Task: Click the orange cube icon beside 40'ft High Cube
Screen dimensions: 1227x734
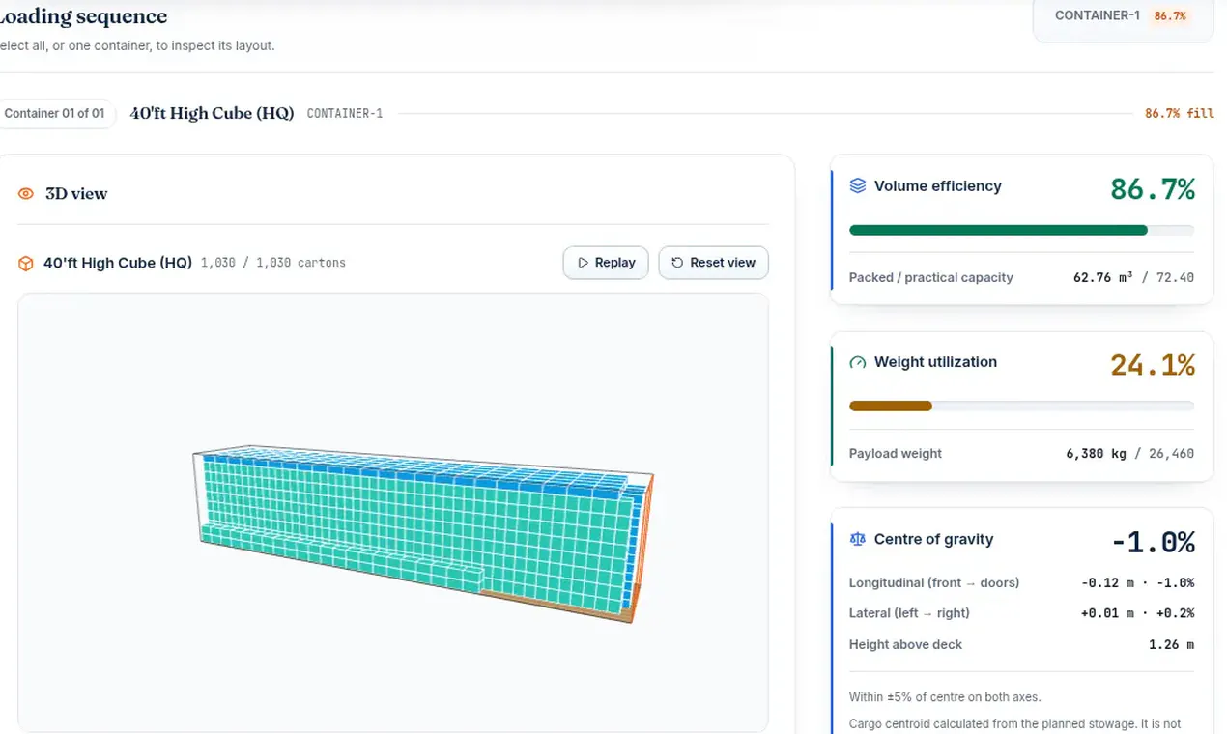Action: click(26, 263)
